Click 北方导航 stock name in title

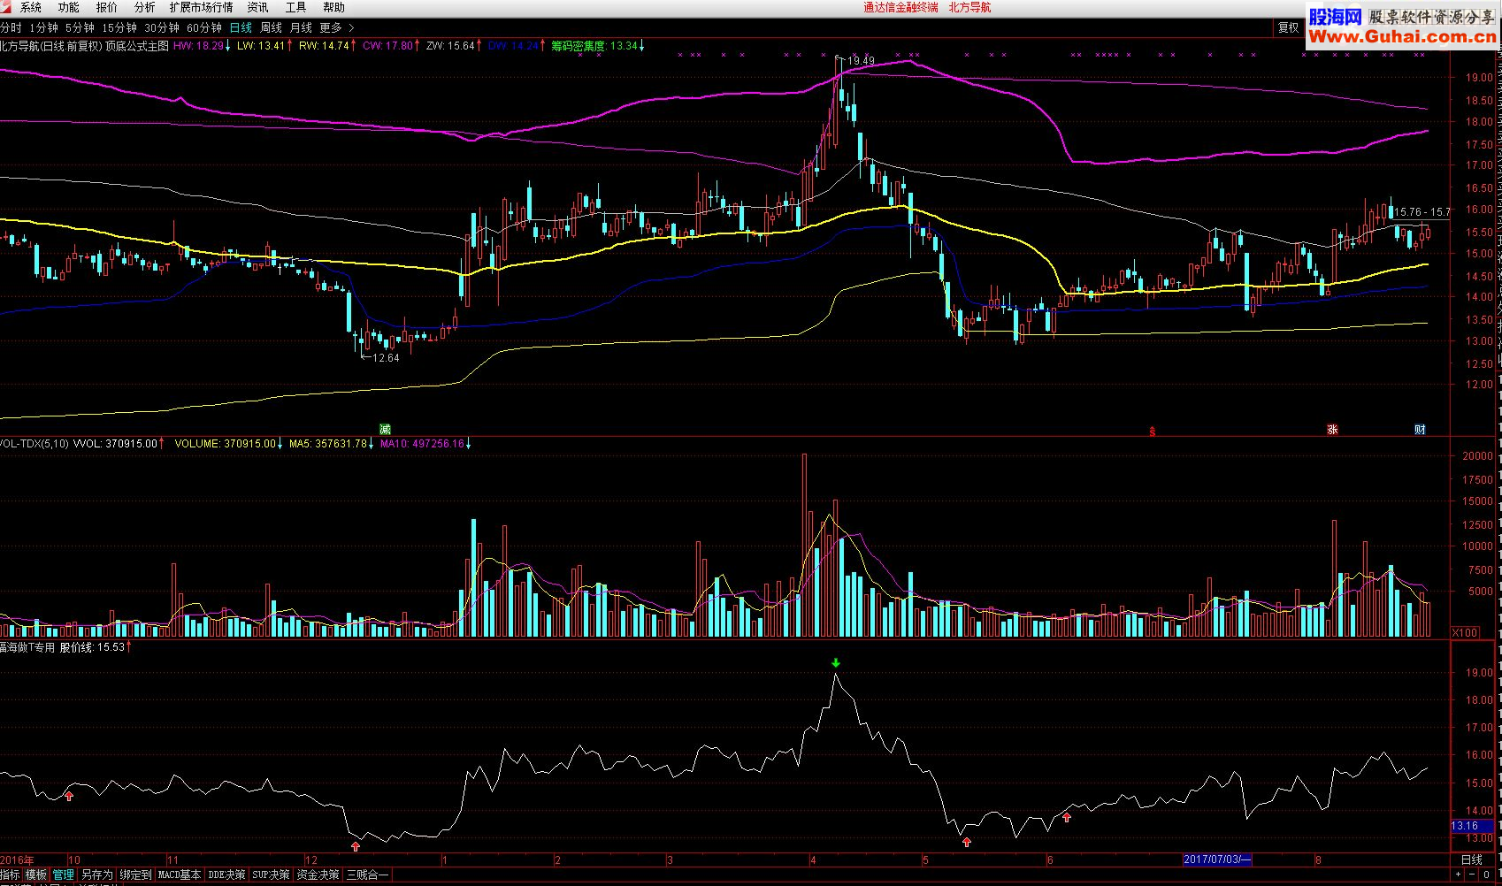969,7
